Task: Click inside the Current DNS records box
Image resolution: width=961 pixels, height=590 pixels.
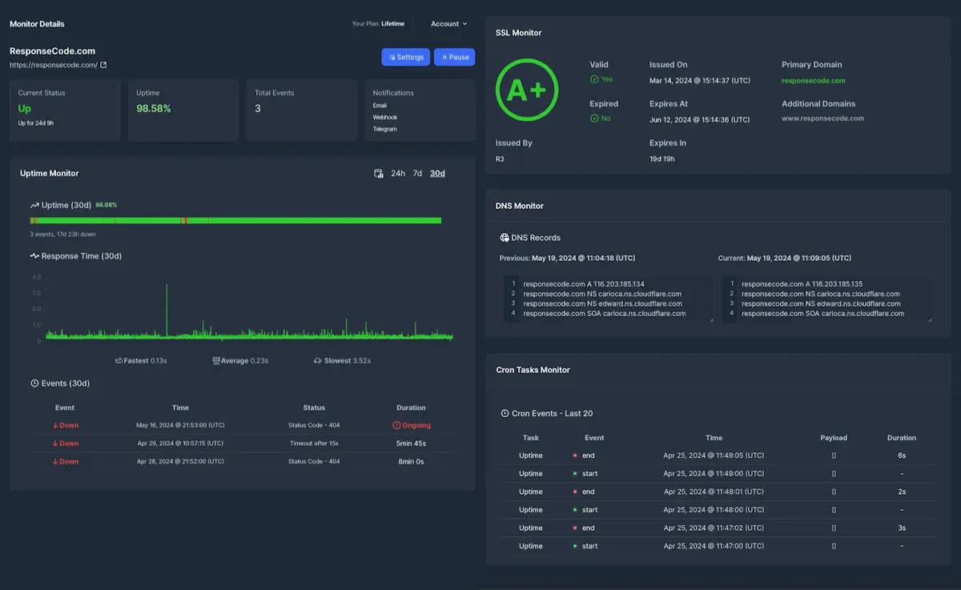Action: click(x=826, y=299)
